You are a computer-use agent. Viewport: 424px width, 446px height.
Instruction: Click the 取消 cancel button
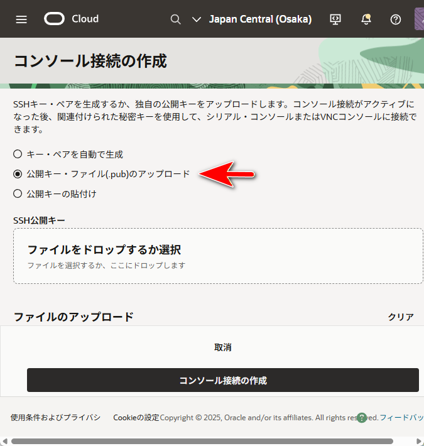tap(222, 347)
